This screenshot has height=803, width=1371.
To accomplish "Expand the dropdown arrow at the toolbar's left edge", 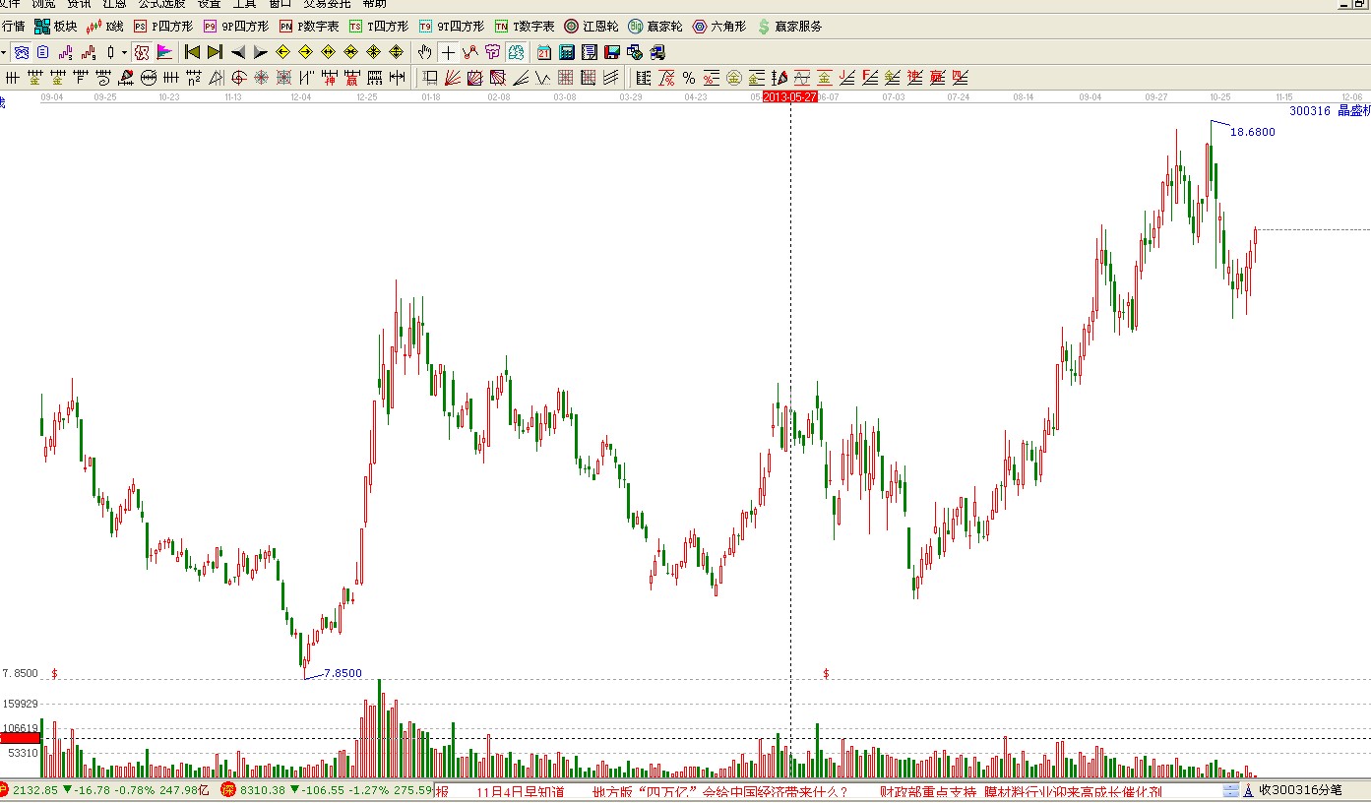I will click(4, 52).
